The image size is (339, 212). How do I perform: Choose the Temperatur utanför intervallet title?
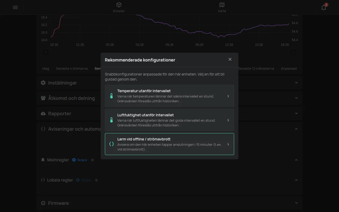pyautogui.click(x=144, y=91)
